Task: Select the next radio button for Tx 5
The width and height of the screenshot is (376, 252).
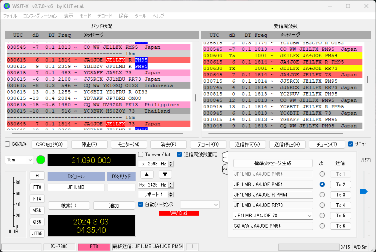Action: tap(322, 215)
